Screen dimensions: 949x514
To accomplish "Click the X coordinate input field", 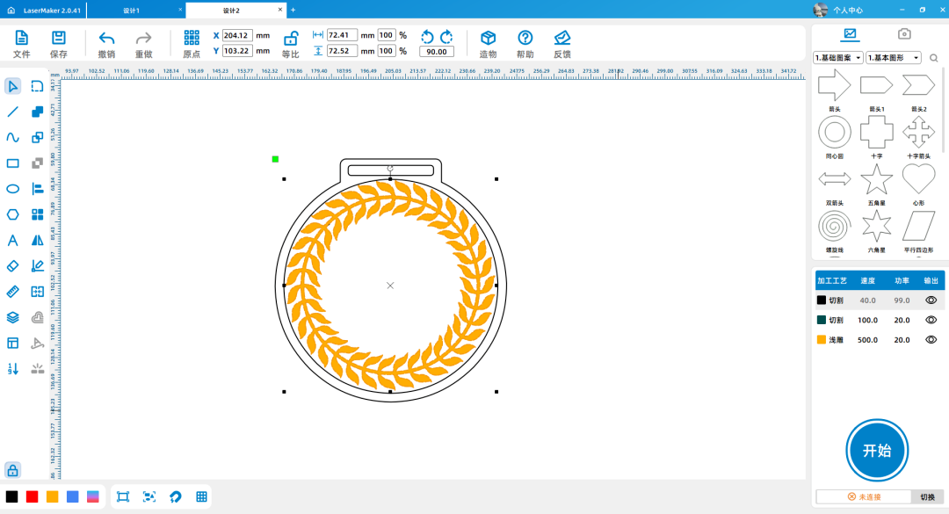I will click(x=237, y=35).
